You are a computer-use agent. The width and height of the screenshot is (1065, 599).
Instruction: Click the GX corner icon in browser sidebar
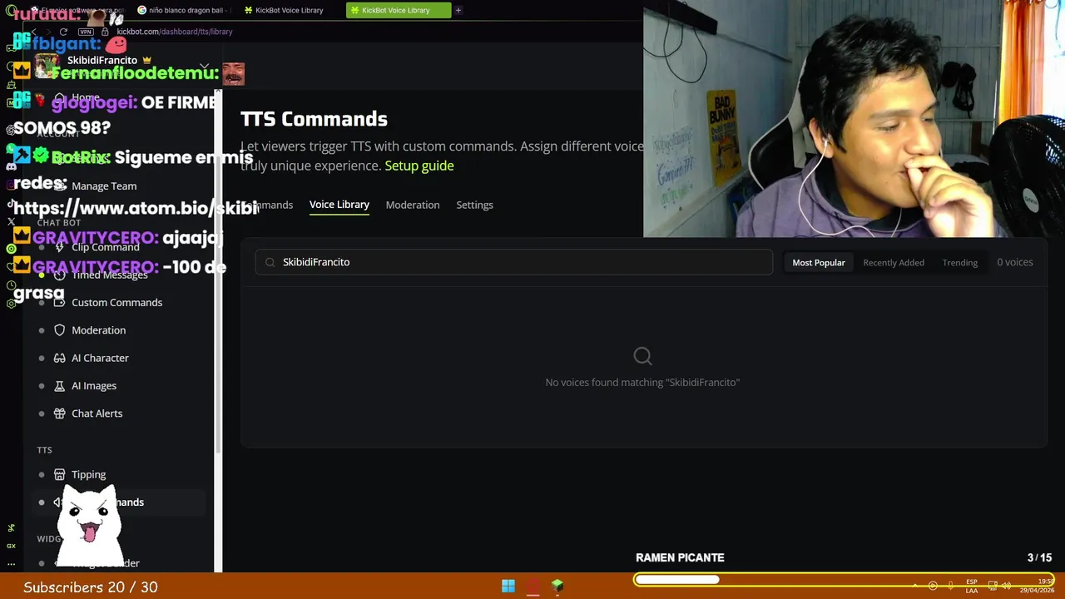(x=11, y=546)
